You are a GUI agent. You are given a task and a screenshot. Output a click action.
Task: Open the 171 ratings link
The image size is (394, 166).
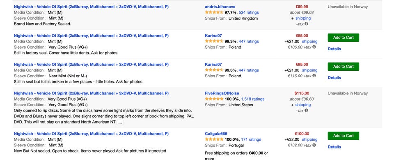[x=251, y=139]
